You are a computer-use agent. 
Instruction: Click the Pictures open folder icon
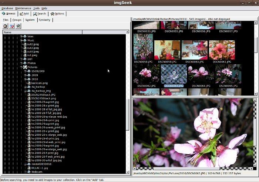coord(25,67)
